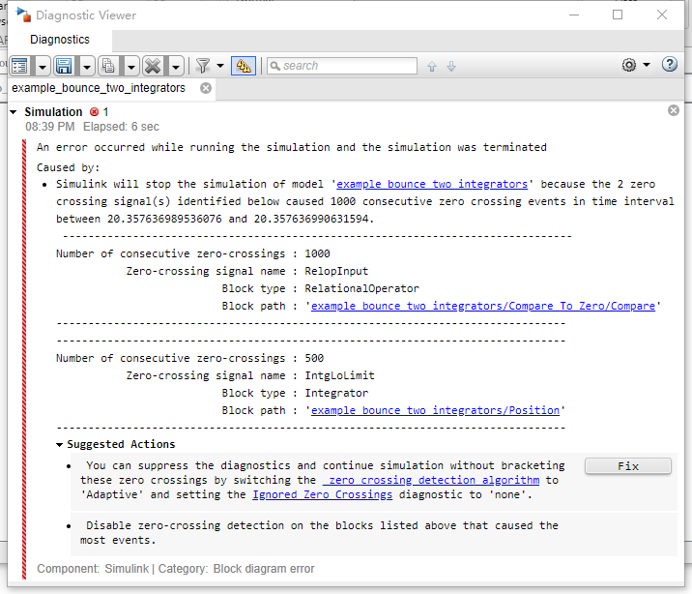Click 'RelationalOperator' block type text
692x594 pixels.
(361, 288)
